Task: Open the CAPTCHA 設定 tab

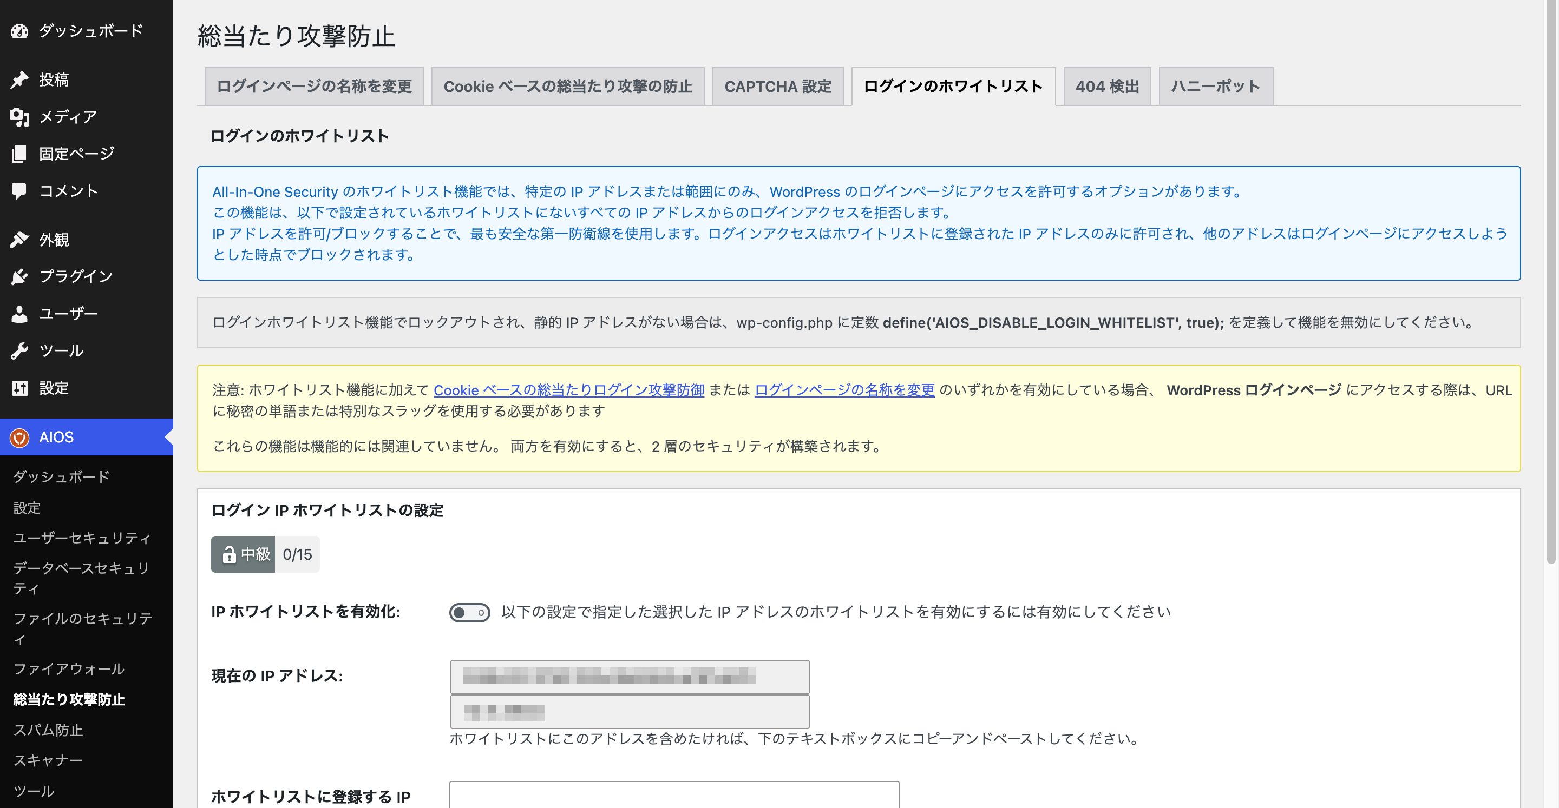Action: [x=778, y=87]
